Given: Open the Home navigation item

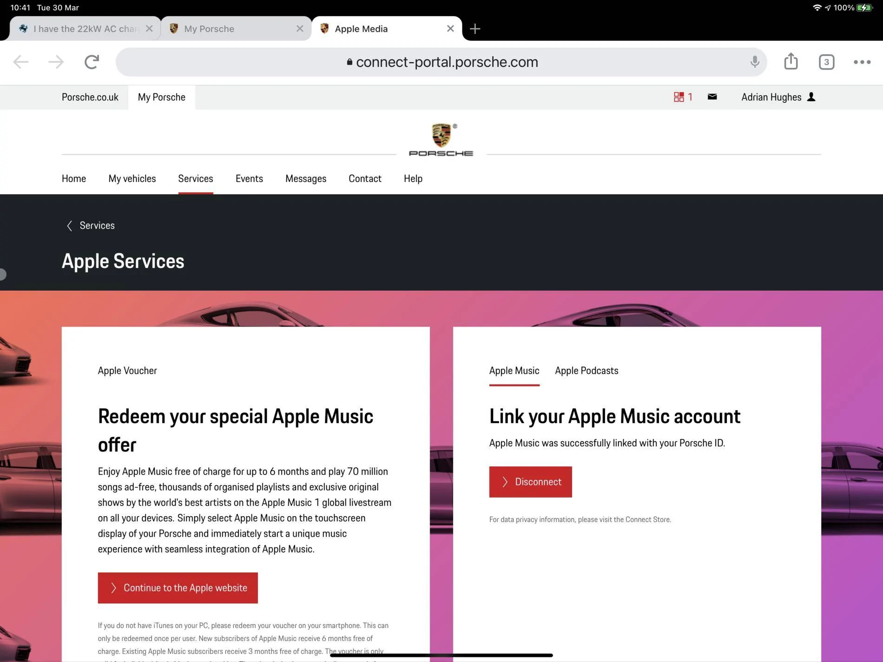Looking at the screenshot, I should 74,178.
